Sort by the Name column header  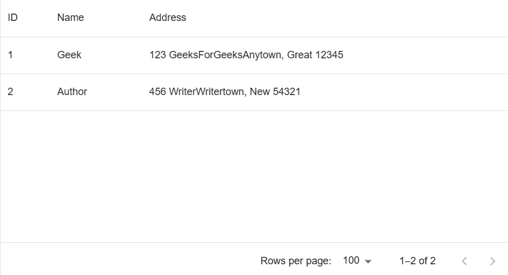click(70, 18)
